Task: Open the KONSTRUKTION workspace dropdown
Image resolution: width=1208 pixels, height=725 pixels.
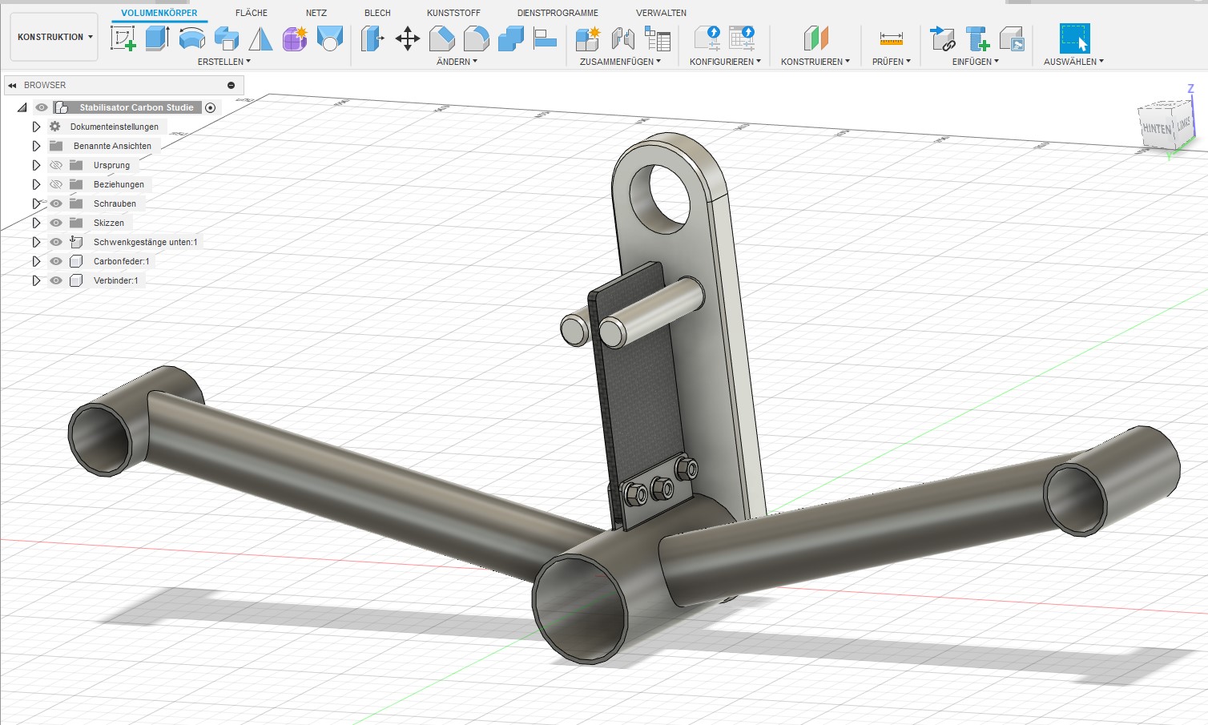Action: coord(54,37)
